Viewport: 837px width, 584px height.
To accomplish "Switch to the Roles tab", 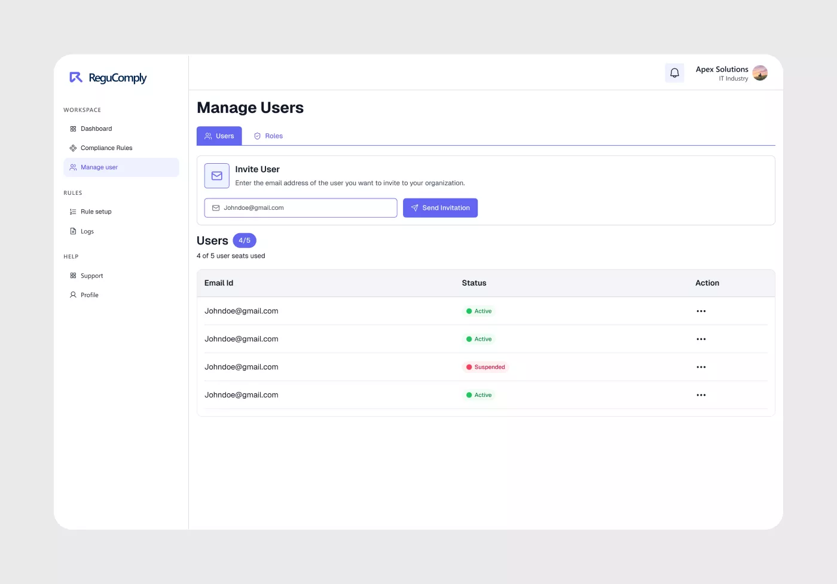I will pyautogui.click(x=268, y=136).
